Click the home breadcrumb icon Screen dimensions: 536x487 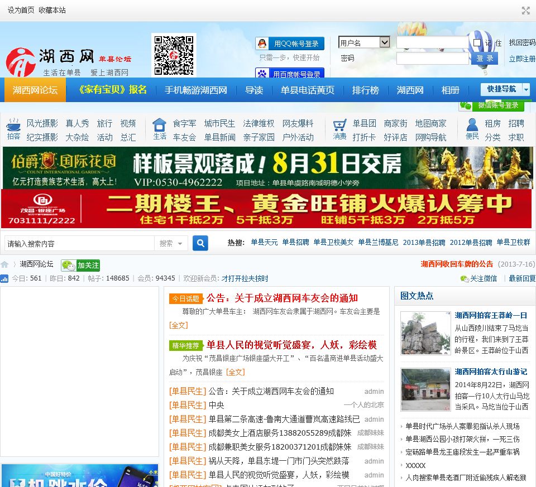(5, 264)
